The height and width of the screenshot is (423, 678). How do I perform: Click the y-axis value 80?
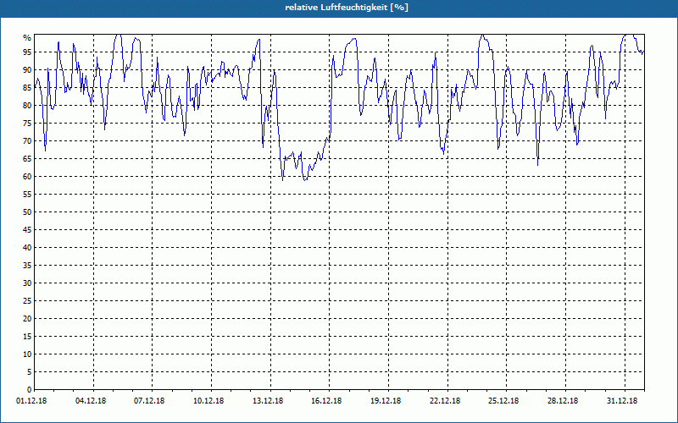(27, 105)
